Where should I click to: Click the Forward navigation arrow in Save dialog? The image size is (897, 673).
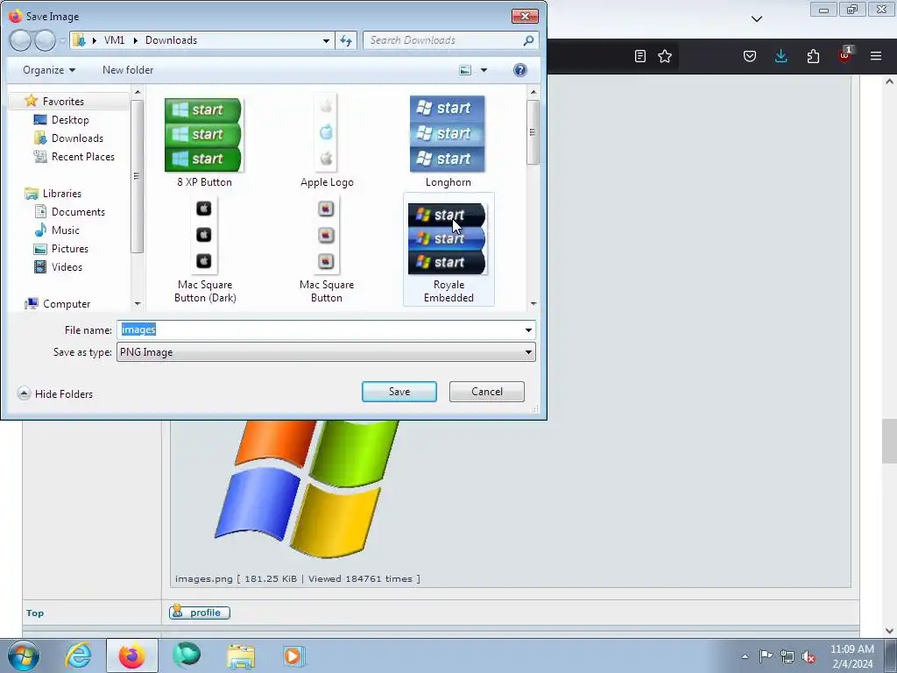coord(45,40)
